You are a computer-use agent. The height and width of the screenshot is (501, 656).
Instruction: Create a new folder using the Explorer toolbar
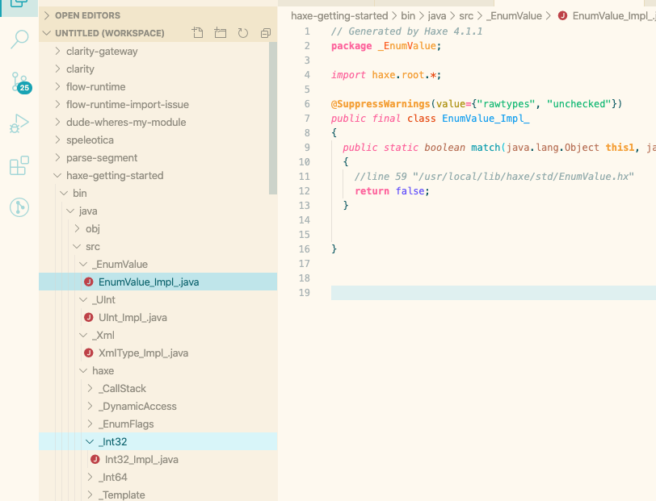[x=221, y=32]
